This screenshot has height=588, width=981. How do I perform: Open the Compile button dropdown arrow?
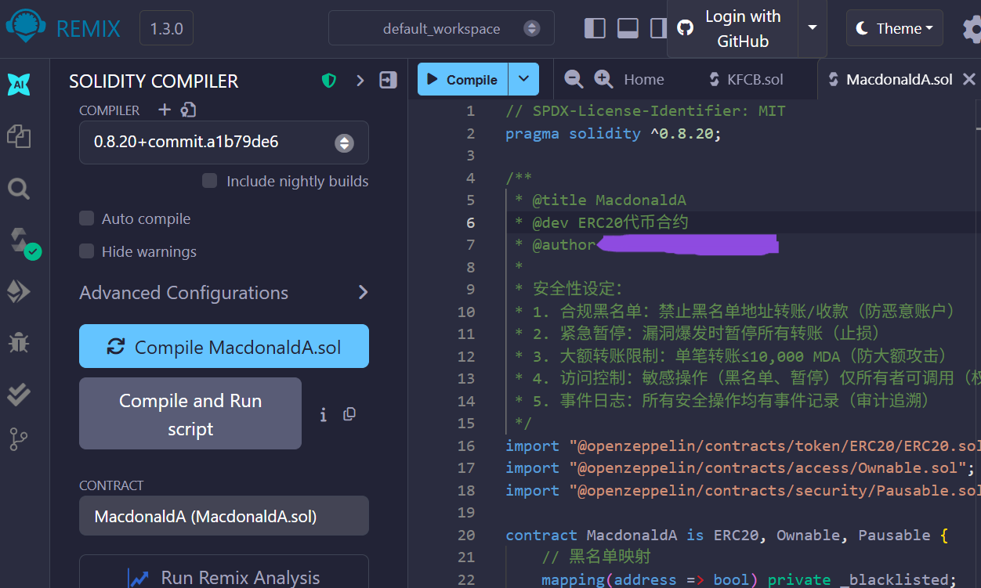click(523, 79)
